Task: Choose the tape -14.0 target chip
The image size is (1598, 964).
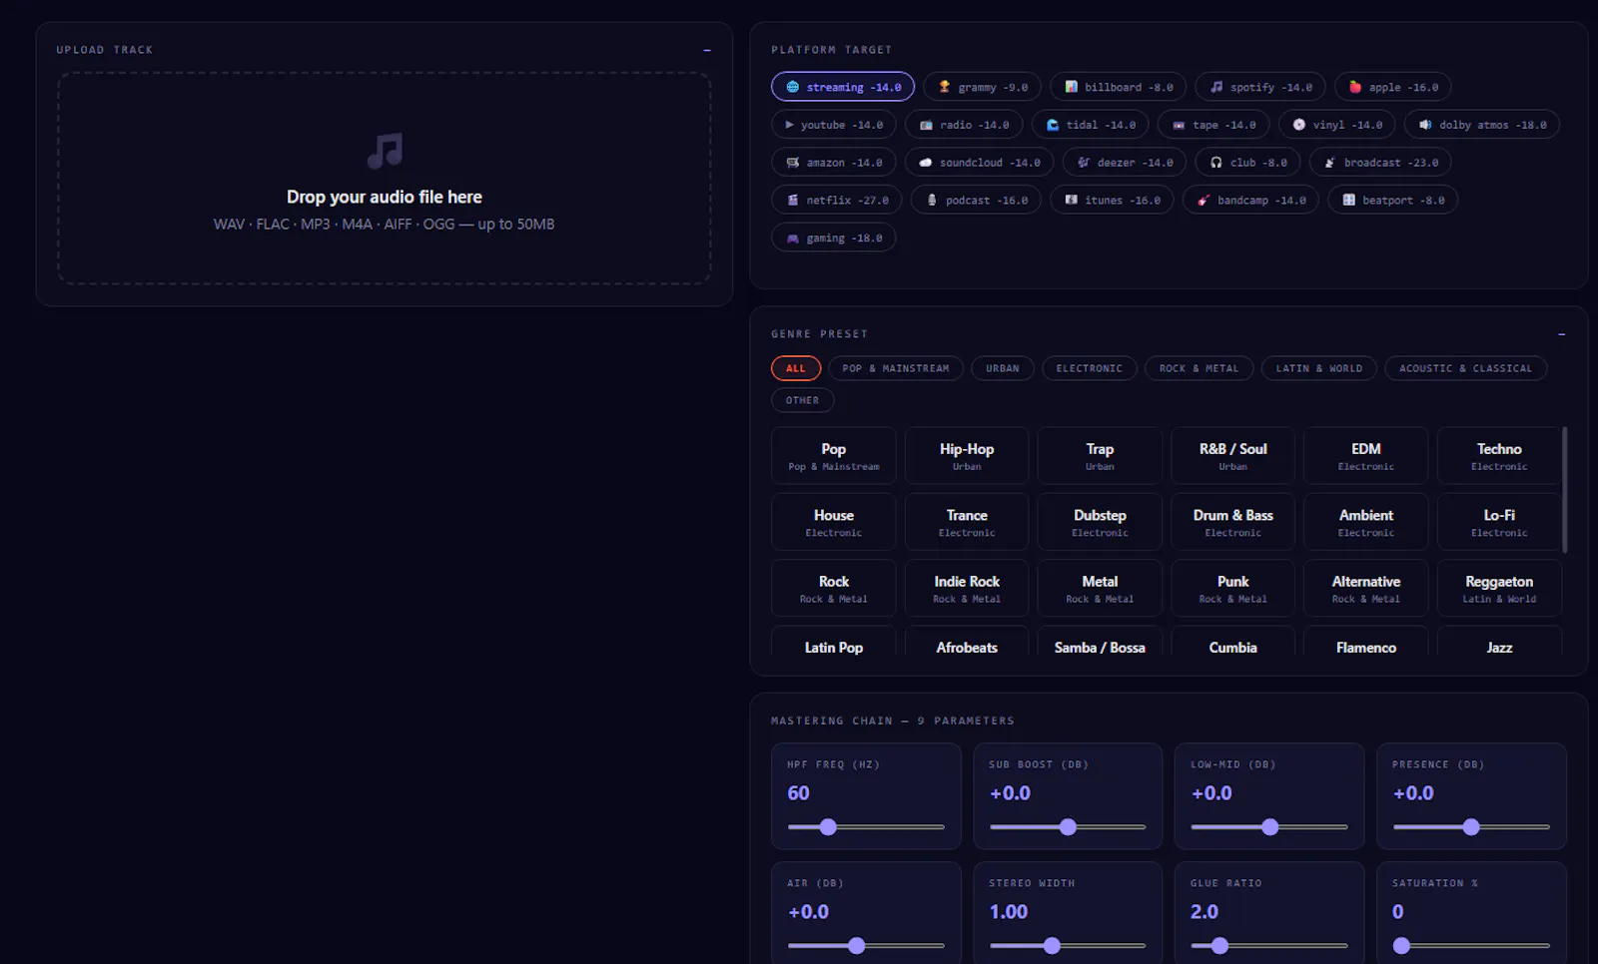Action: click(x=1213, y=125)
